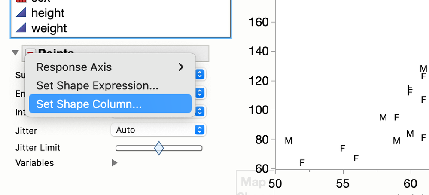Click the red nominal icon for sex column

pyautogui.click(x=21, y=1)
